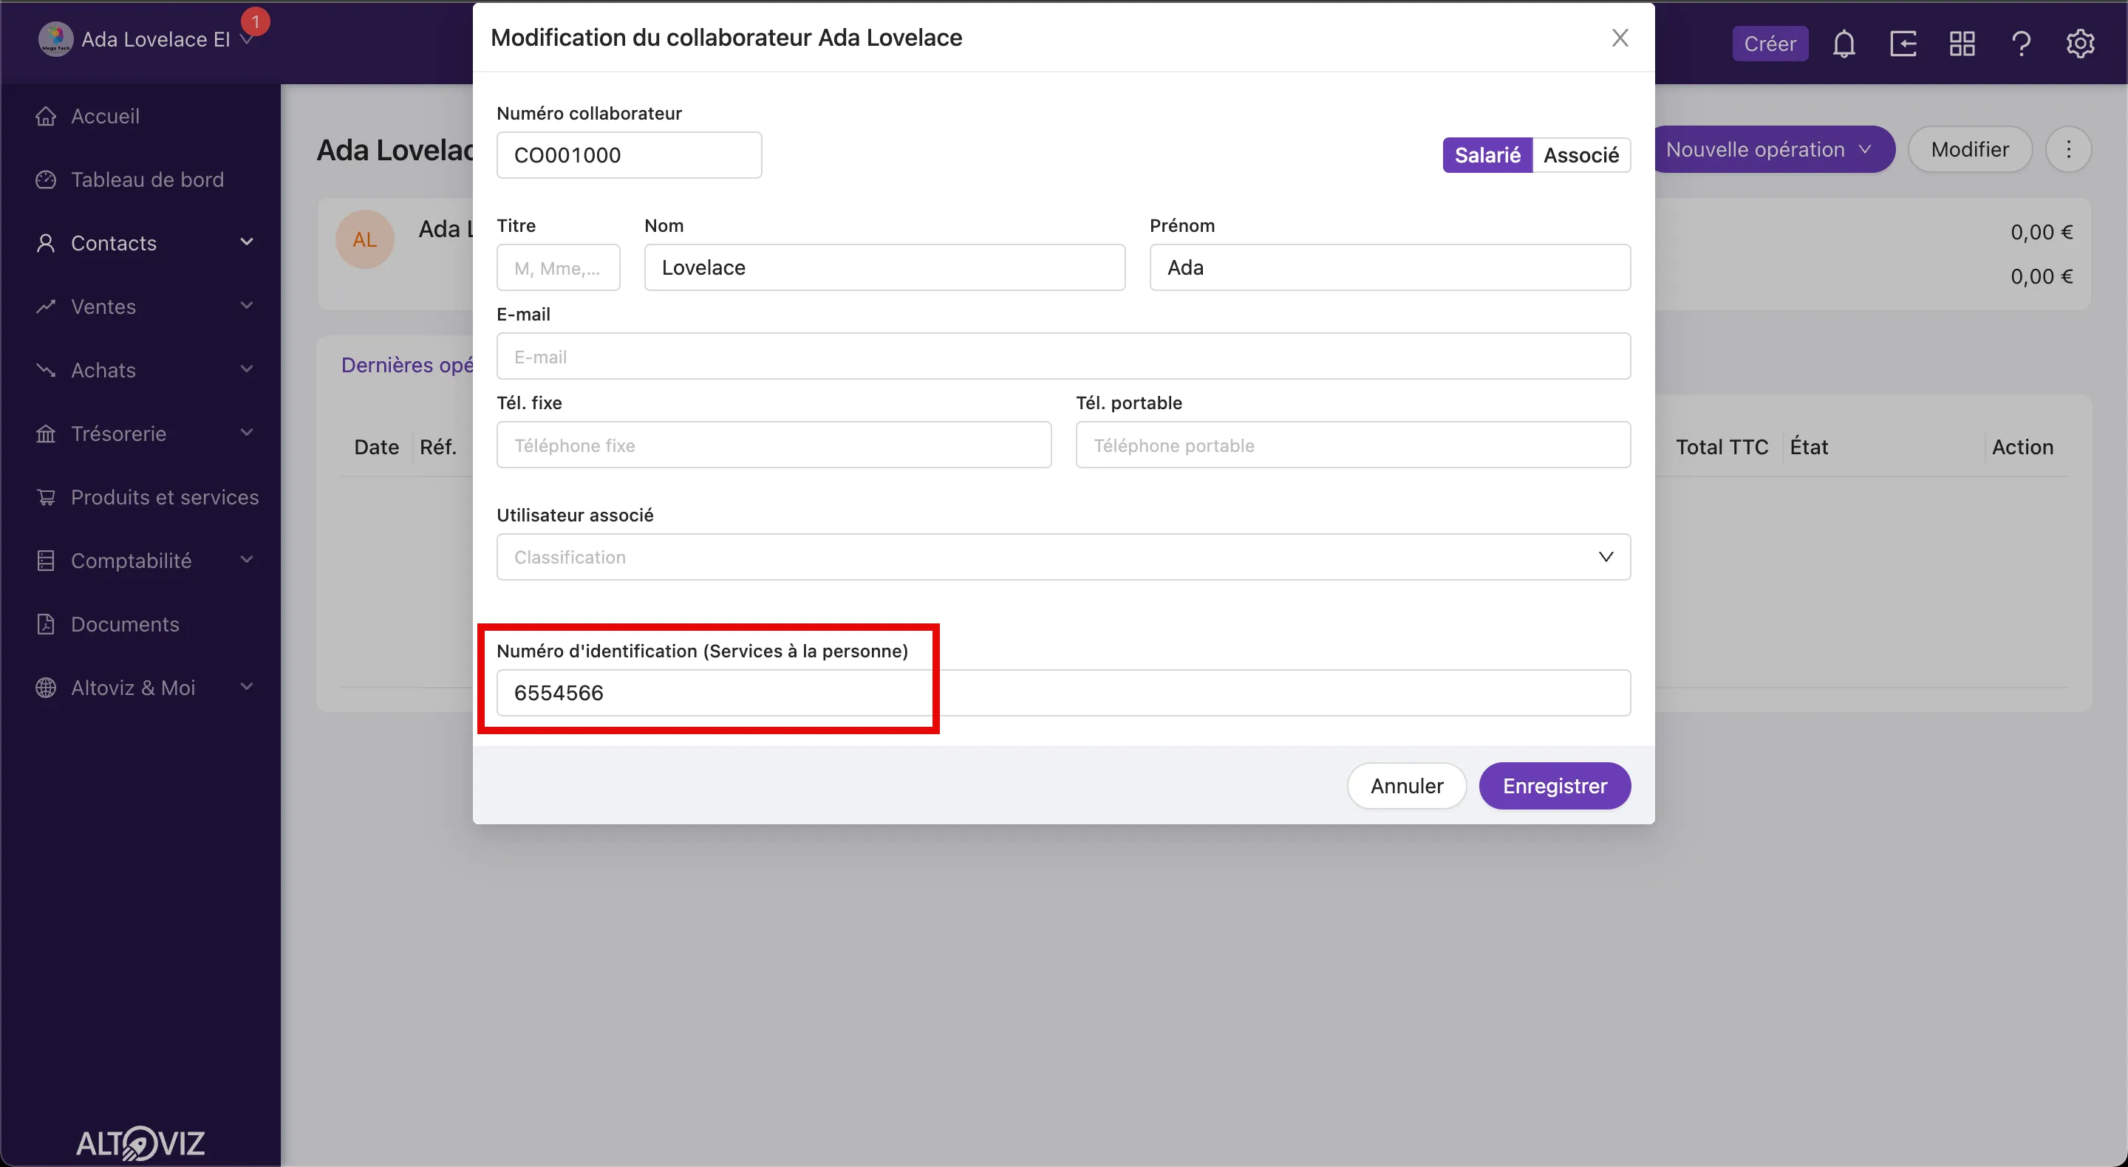Go to Accueil
Image resolution: width=2128 pixels, height=1167 pixels.
(105, 117)
